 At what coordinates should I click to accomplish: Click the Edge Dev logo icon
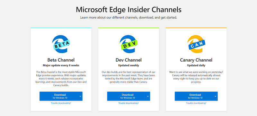(128, 44)
